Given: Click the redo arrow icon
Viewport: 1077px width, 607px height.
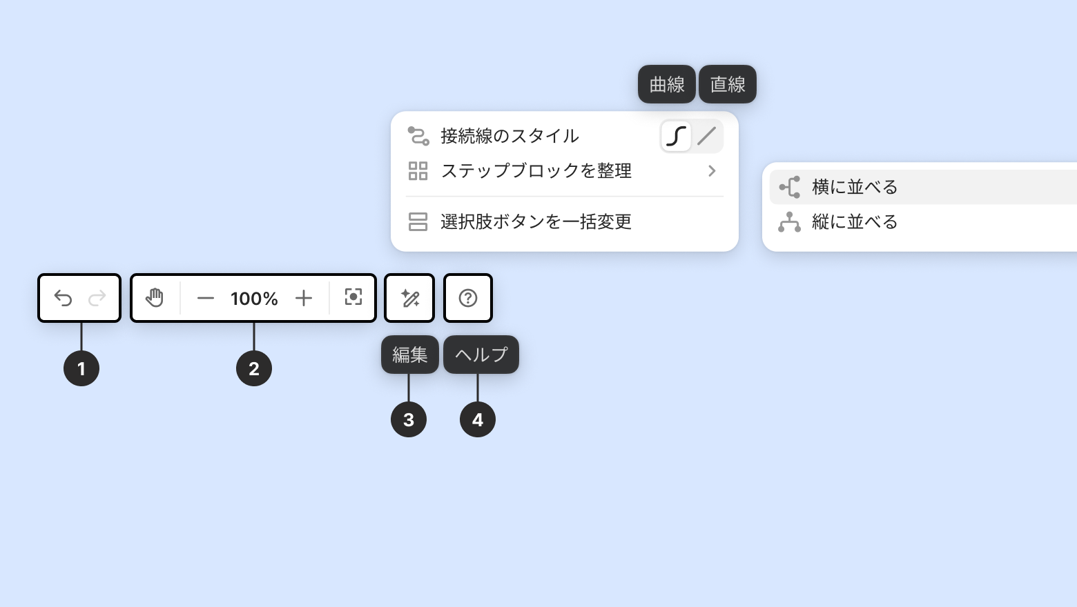Looking at the screenshot, I should 97,298.
